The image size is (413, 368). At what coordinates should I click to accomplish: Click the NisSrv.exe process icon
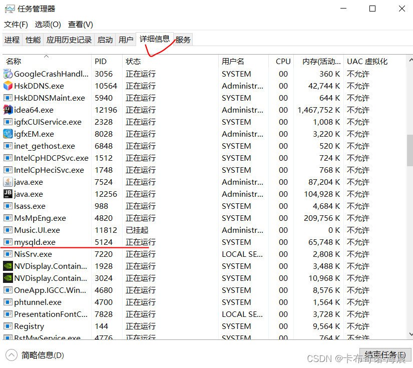pyautogui.click(x=8, y=254)
